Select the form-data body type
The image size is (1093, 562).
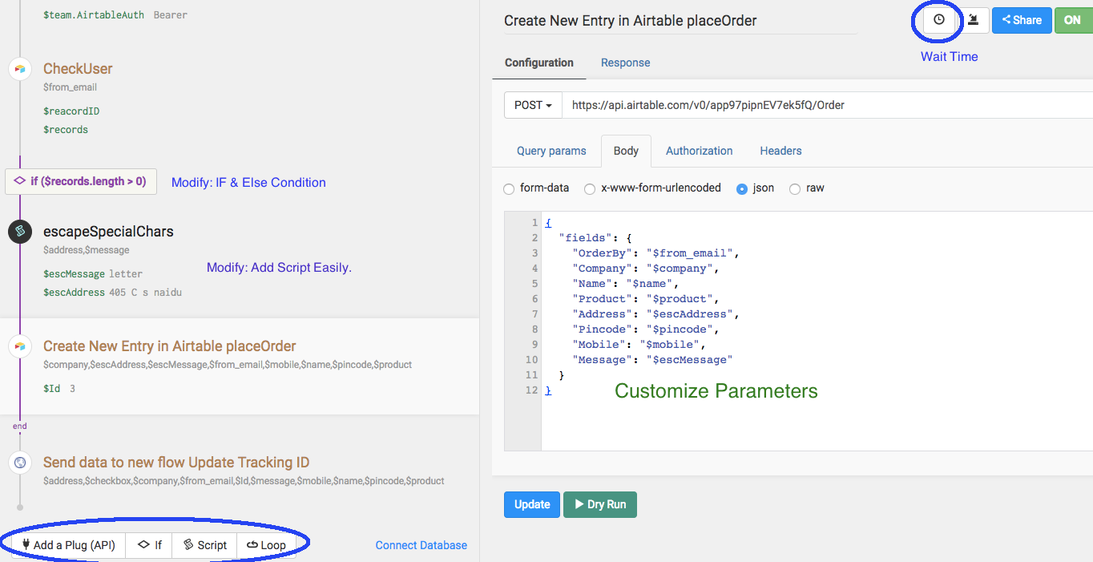(509, 189)
